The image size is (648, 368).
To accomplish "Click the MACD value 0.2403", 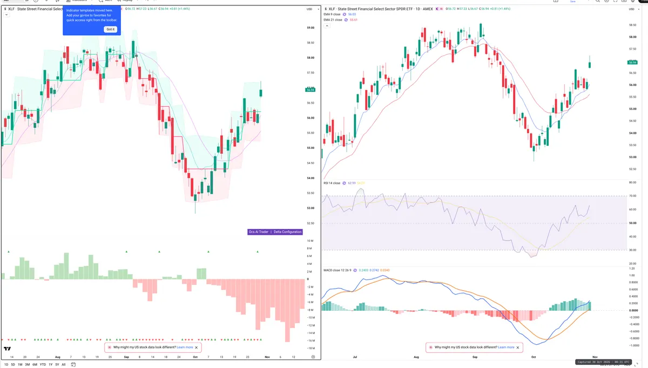I will click(x=364, y=269).
